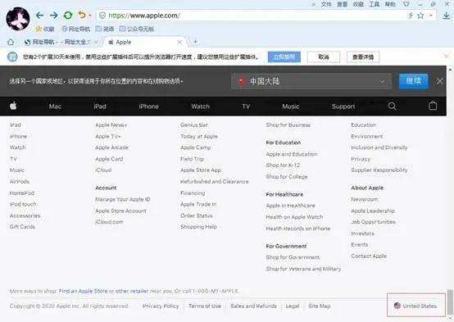Viewport: 454px width, 322px height.
Task: Open the 文件 menu in title bar
Action: (326, 4)
